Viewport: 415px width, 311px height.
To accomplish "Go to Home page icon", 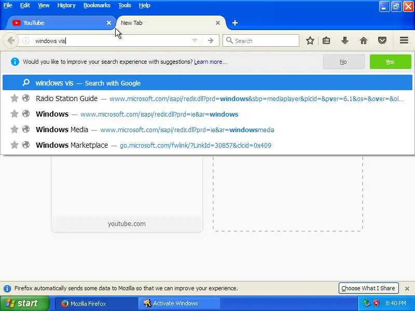I will pos(364,40).
